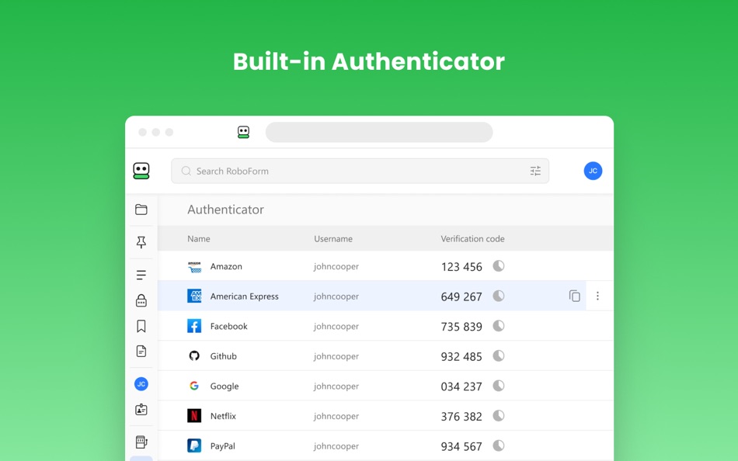Image resolution: width=738 pixels, height=461 pixels.
Task: Sort by the Verification code column header
Action: pyautogui.click(x=472, y=238)
